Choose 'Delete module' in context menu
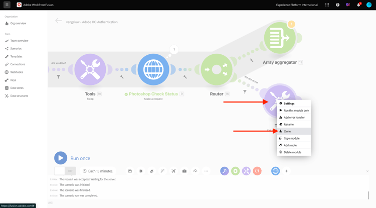 click(x=294, y=152)
